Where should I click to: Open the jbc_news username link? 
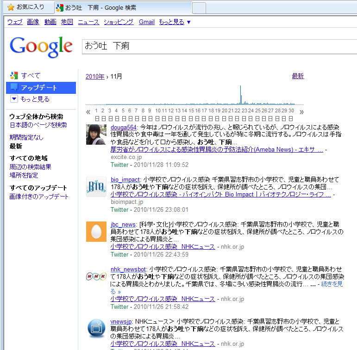point(123,224)
